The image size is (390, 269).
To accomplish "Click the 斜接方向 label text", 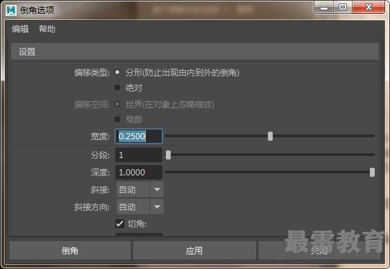I will [92, 207].
